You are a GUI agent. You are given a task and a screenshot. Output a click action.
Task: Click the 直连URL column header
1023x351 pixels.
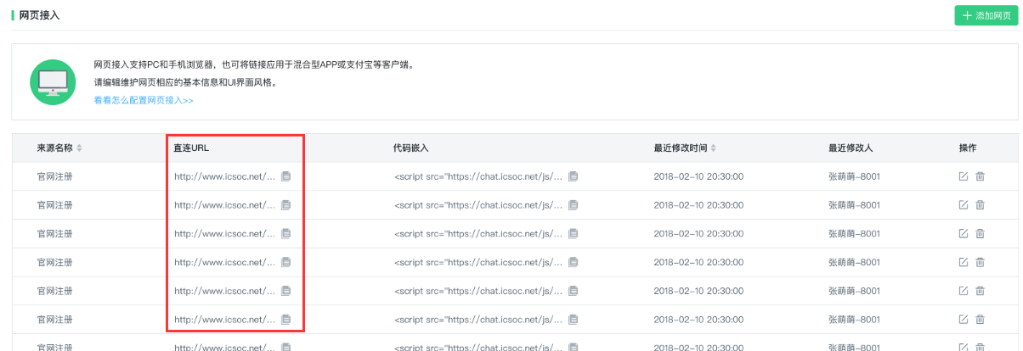[x=191, y=148]
